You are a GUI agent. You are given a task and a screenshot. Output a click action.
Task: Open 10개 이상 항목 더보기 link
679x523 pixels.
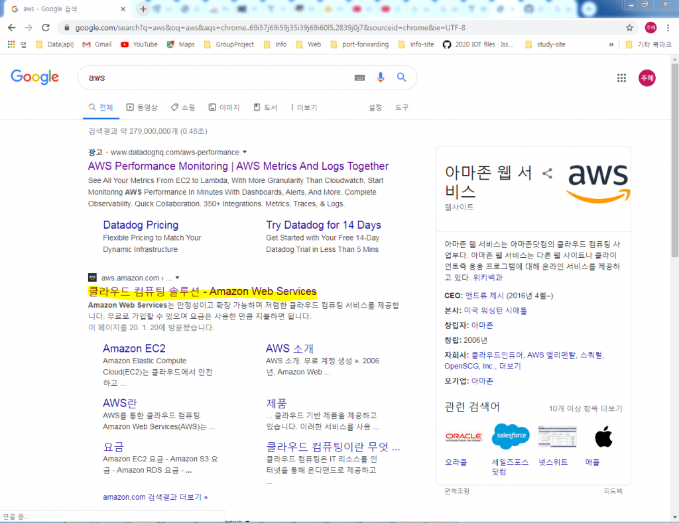(x=586, y=408)
